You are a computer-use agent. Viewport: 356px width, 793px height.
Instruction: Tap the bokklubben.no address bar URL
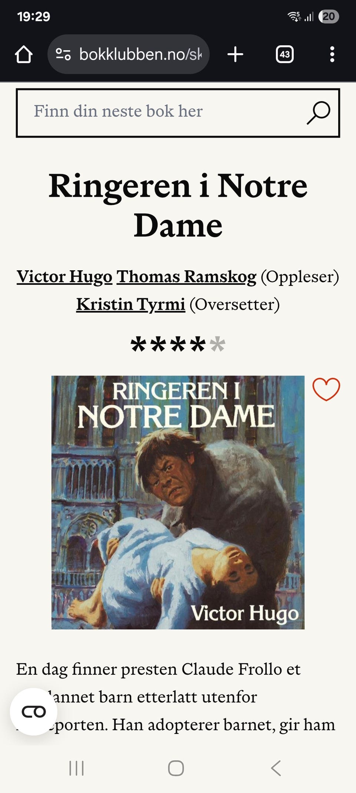coord(141,54)
